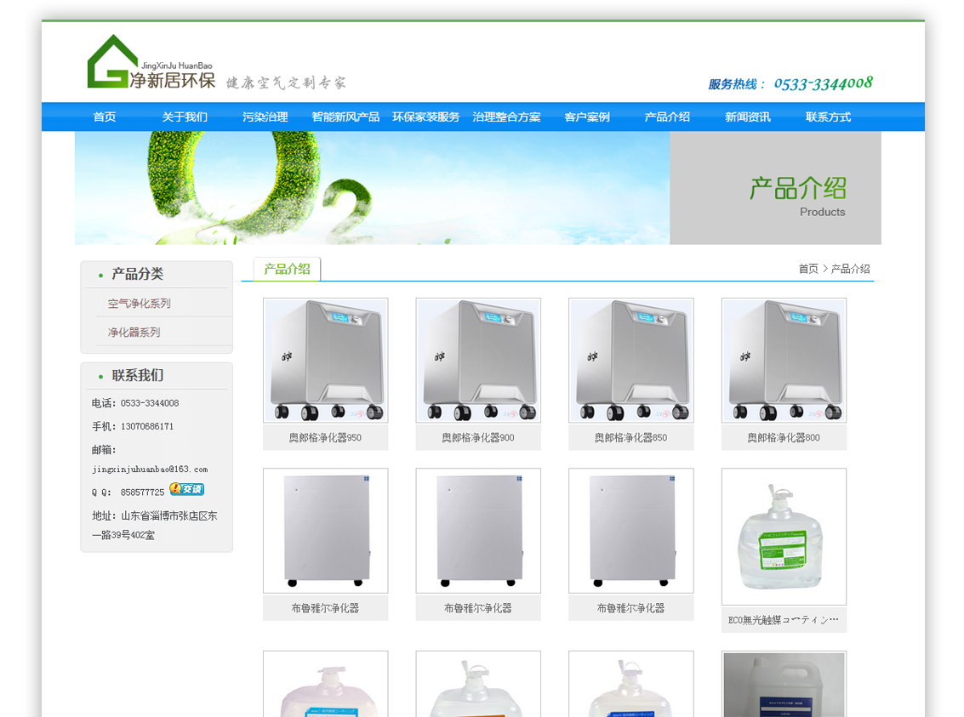Viewport: 964px width, 717px height.
Task: Open 环保家装服务 menu item
Action: (426, 117)
